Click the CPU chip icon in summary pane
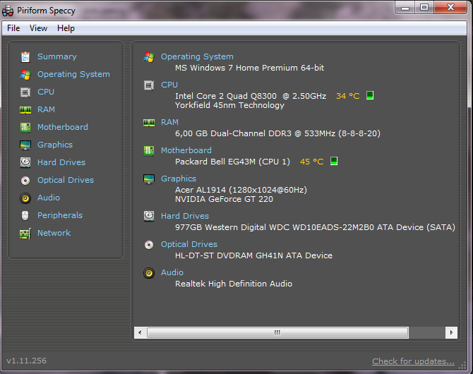This screenshot has width=473, height=374. pyautogui.click(x=149, y=85)
